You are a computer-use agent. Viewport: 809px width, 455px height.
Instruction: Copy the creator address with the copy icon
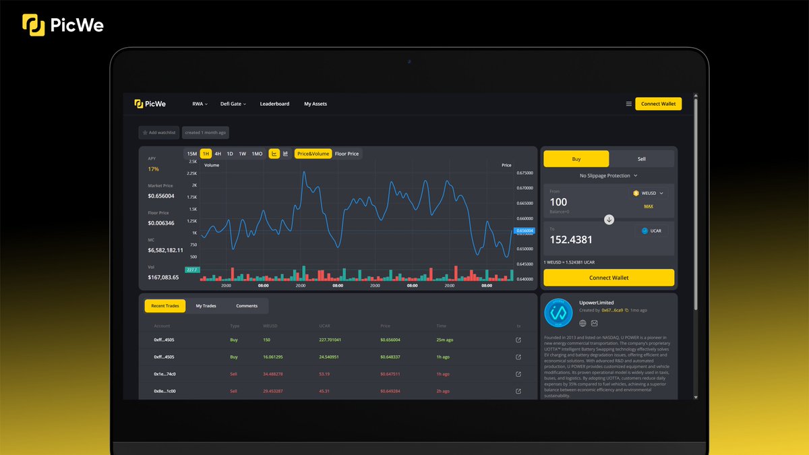[x=626, y=310]
